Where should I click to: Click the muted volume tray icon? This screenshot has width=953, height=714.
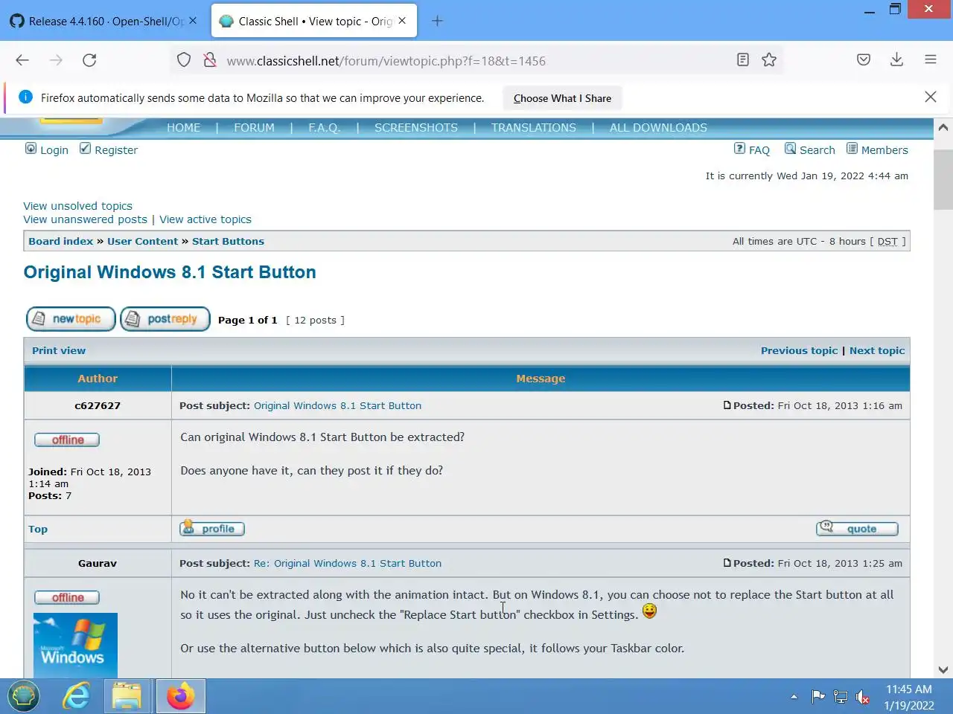pyautogui.click(x=863, y=697)
